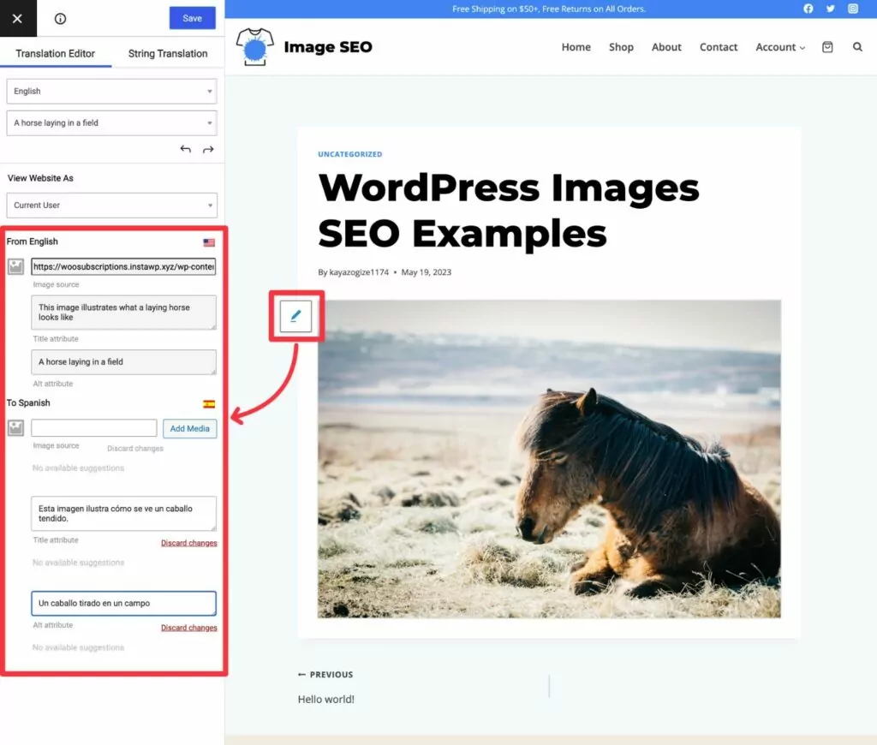The width and height of the screenshot is (877, 745).
Task: Go to the previous string arrow
Action: (186, 149)
